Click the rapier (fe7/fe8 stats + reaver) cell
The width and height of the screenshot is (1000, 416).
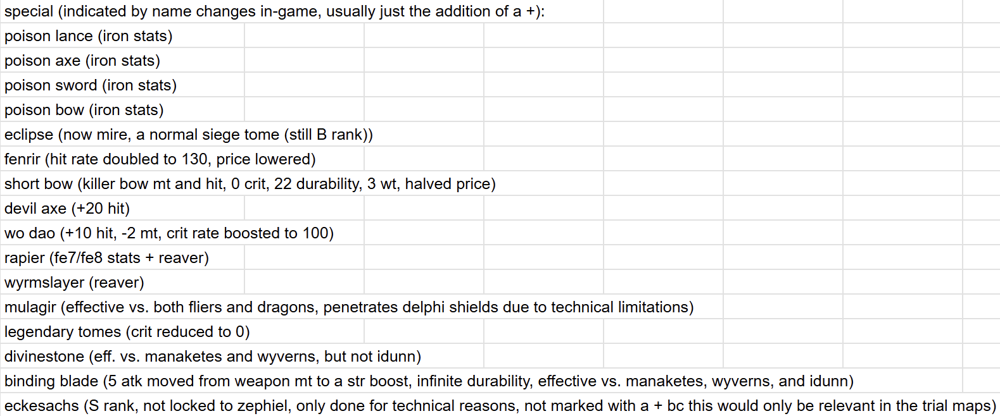[106, 258]
